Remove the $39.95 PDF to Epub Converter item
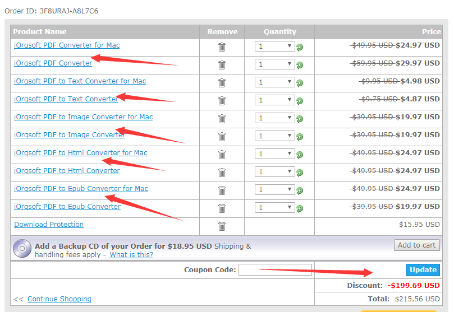 coord(222,208)
